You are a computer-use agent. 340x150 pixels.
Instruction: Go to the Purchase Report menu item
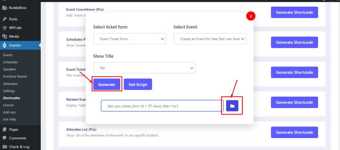[15, 76]
